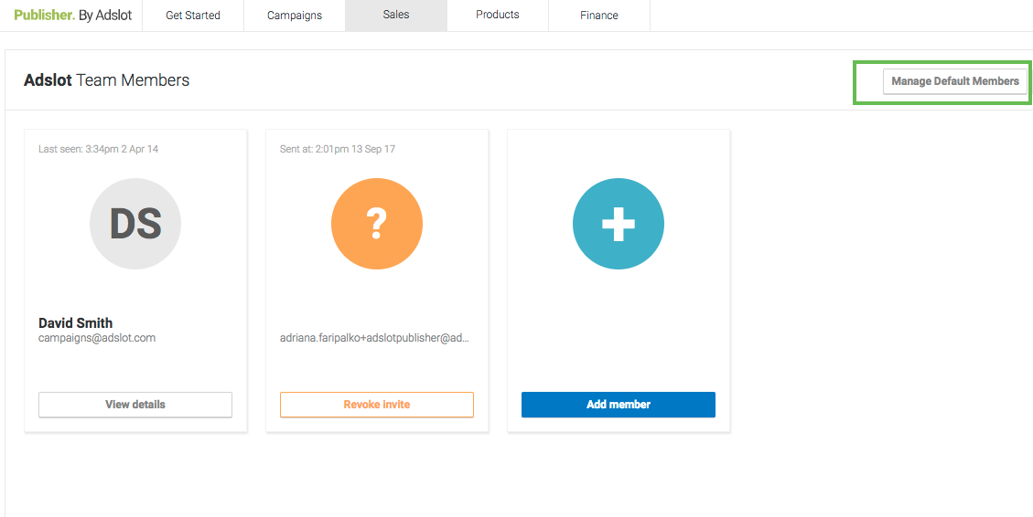Click the campaigns@adslot.com email address
The height and width of the screenshot is (517, 1033).
coord(97,338)
